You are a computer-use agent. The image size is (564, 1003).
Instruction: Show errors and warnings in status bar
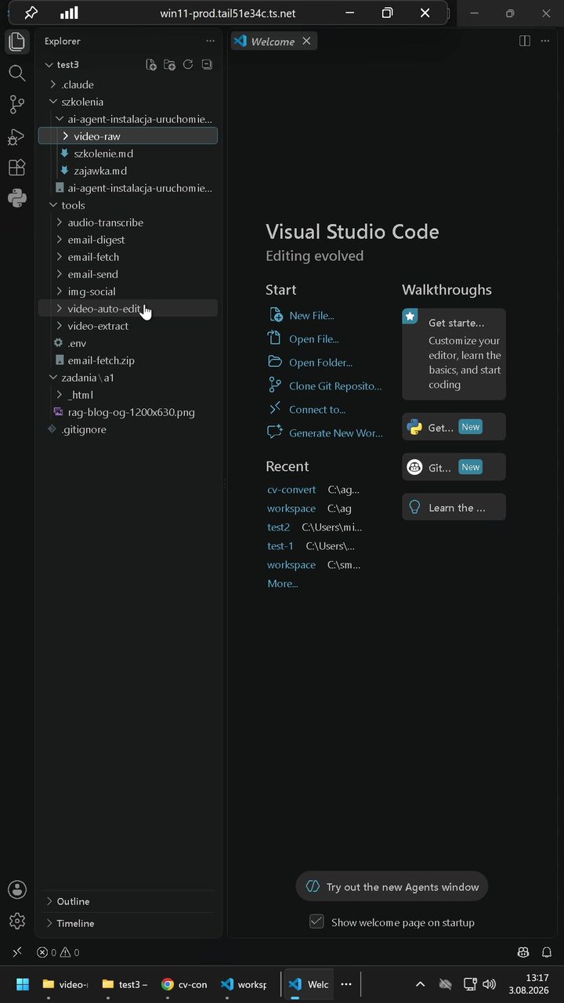[x=58, y=953]
